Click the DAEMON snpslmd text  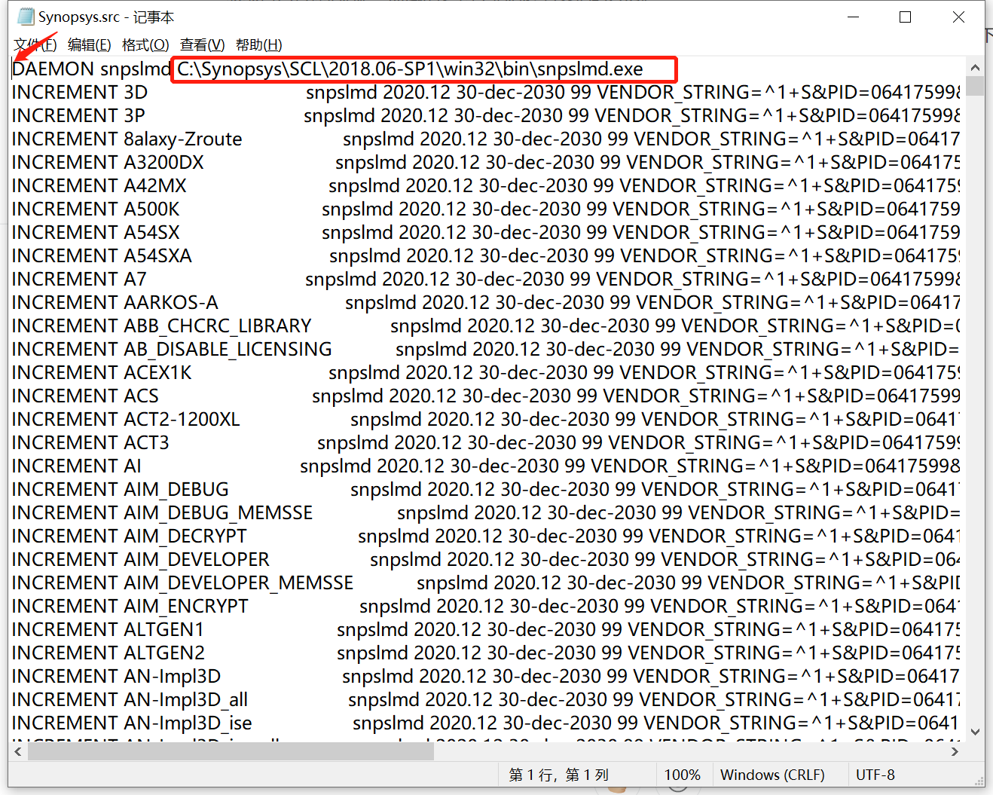point(92,69)
